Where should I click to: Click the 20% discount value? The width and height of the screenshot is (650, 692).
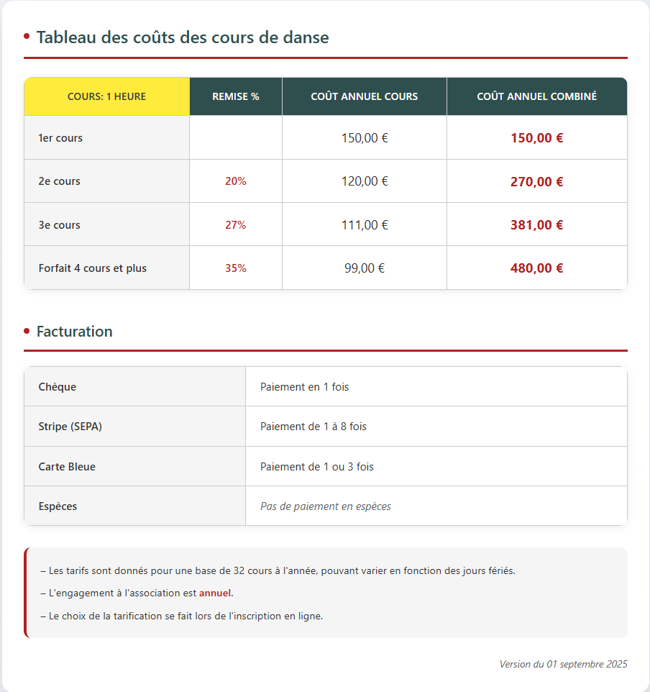pyautogui.click(x=236, y=181)
